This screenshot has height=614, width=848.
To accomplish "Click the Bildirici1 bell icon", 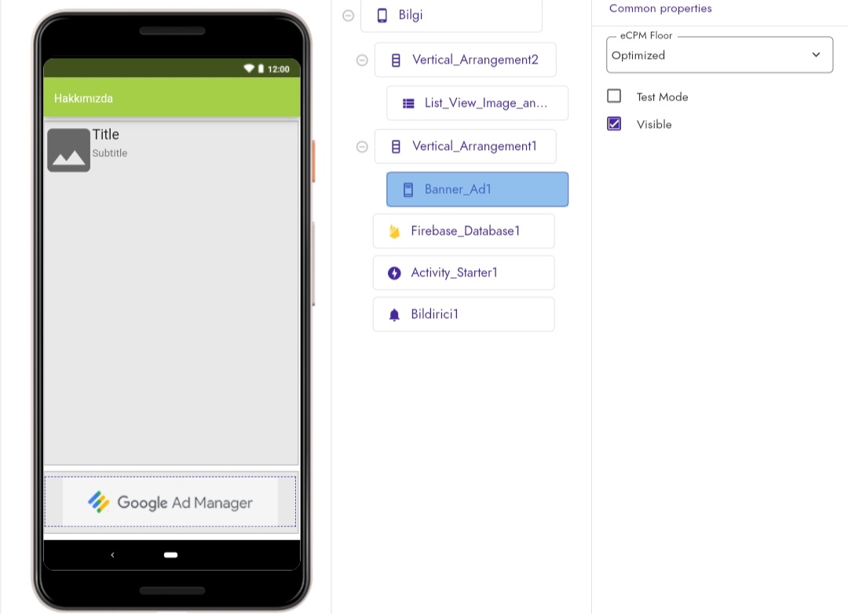I will (394, 315).
